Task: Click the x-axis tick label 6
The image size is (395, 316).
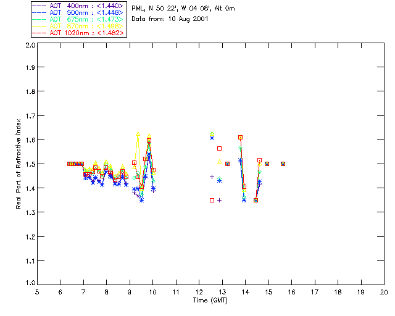Action: tap(60, 292)
